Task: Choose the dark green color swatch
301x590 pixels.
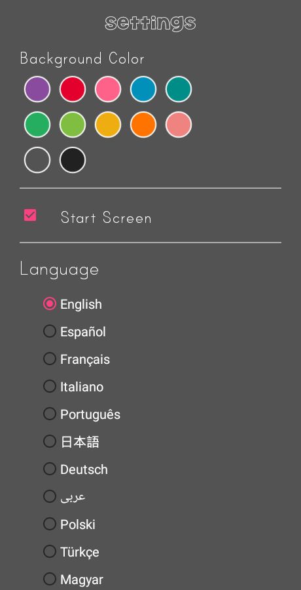Action: tap(37, 125)
